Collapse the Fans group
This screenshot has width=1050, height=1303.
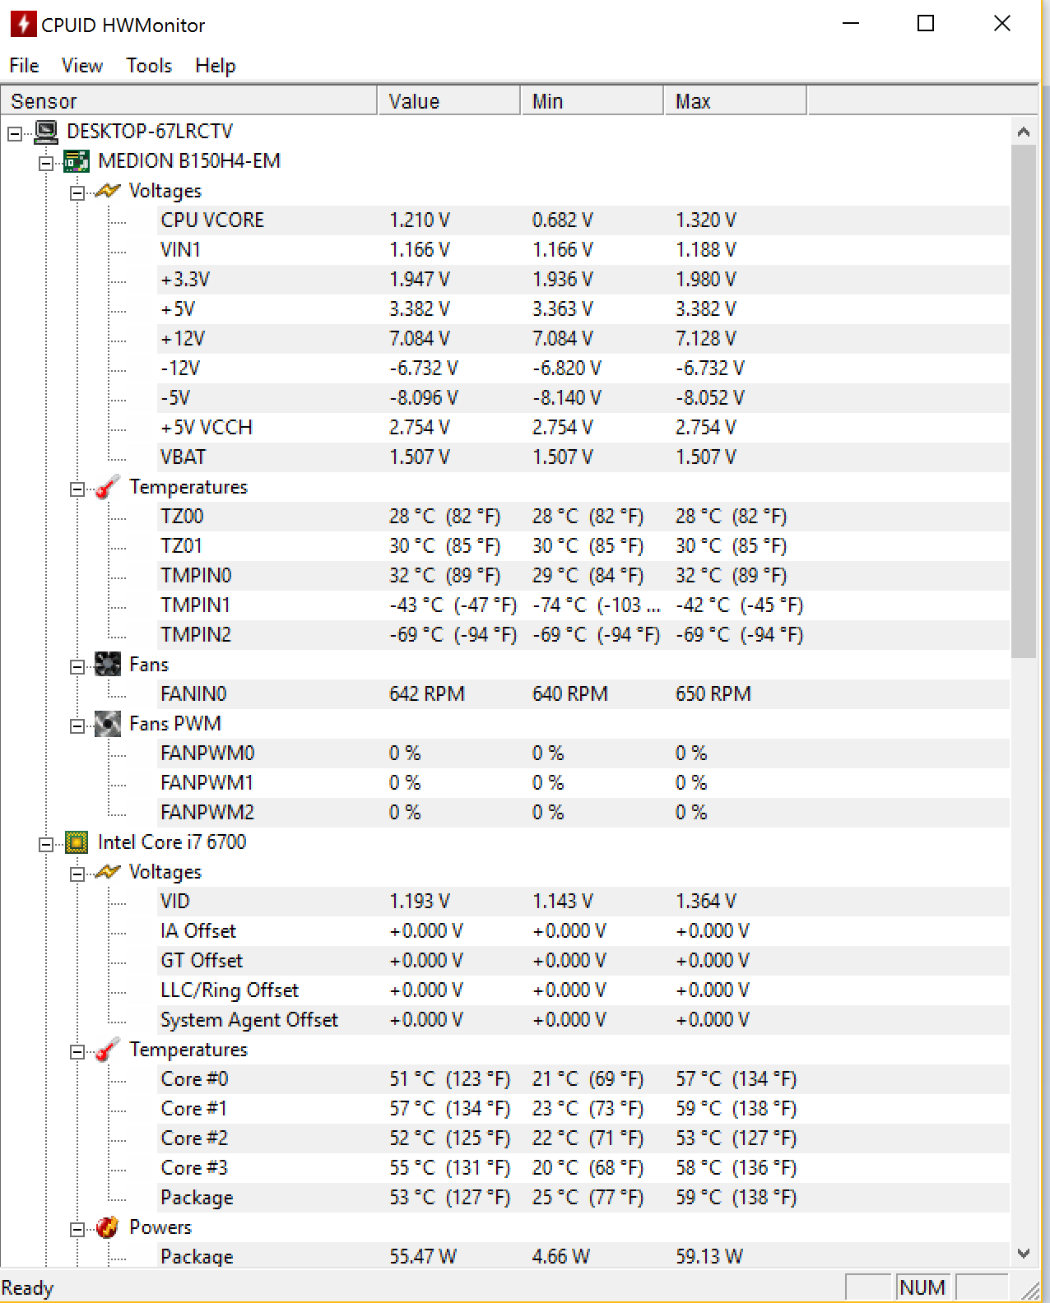click(x=77, y=666)
